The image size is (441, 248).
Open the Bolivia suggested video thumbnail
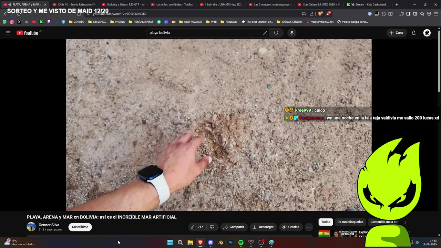(x=338, y=234)
